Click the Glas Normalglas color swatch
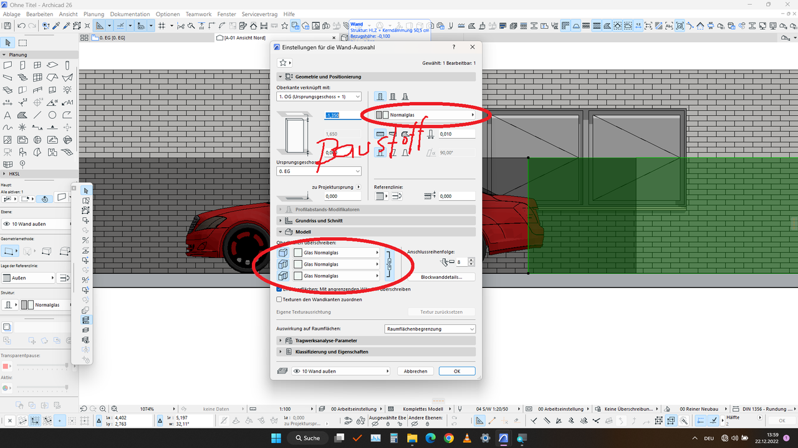Screen dimensions: 798x448 [x=297, y=253]
